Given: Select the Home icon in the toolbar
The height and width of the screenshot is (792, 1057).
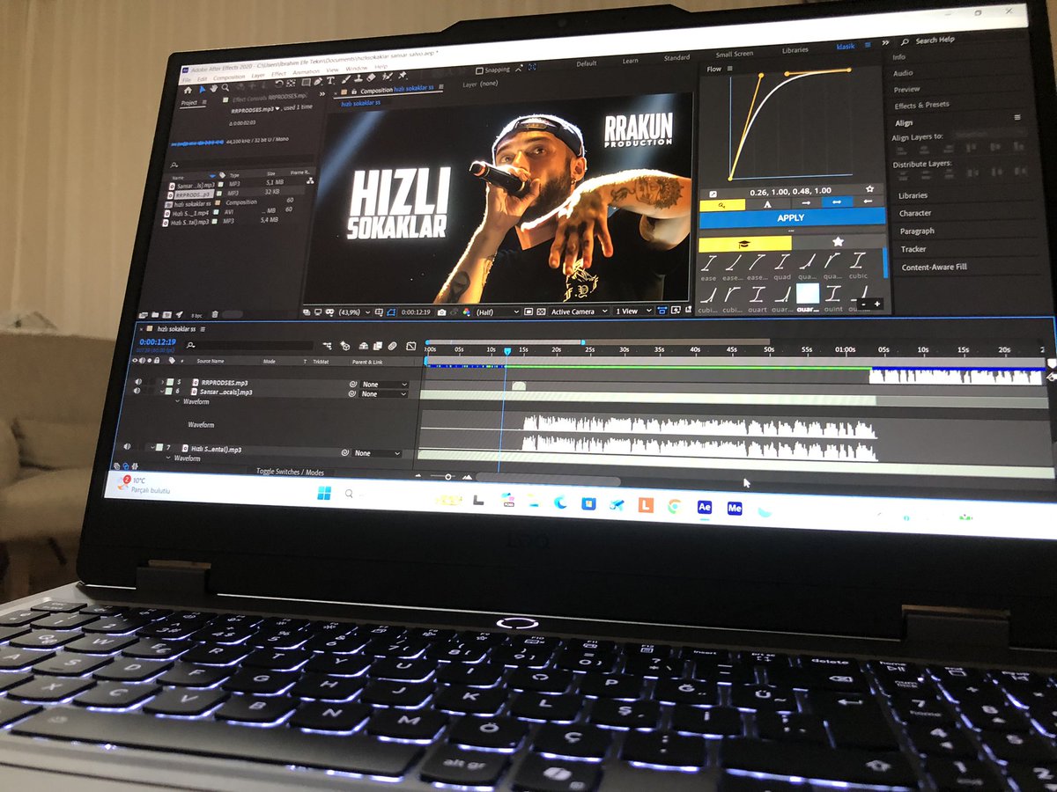Looking at the screenshot, I should (x=188, y=90).
